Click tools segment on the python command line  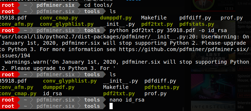92,31
